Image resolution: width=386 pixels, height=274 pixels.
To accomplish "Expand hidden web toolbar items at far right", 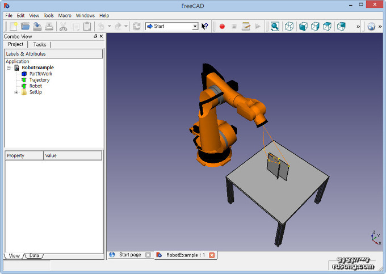I will 380,27.
